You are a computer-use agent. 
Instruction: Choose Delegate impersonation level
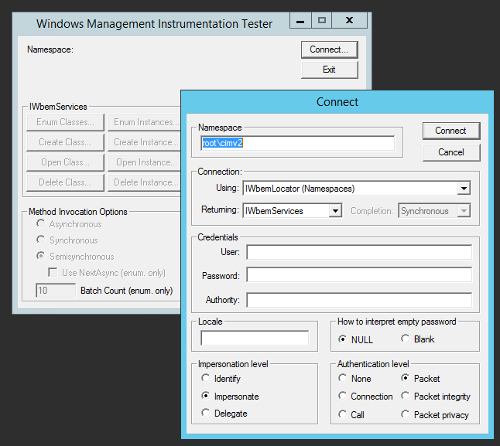pyautogui.click(x=205, y=414)
